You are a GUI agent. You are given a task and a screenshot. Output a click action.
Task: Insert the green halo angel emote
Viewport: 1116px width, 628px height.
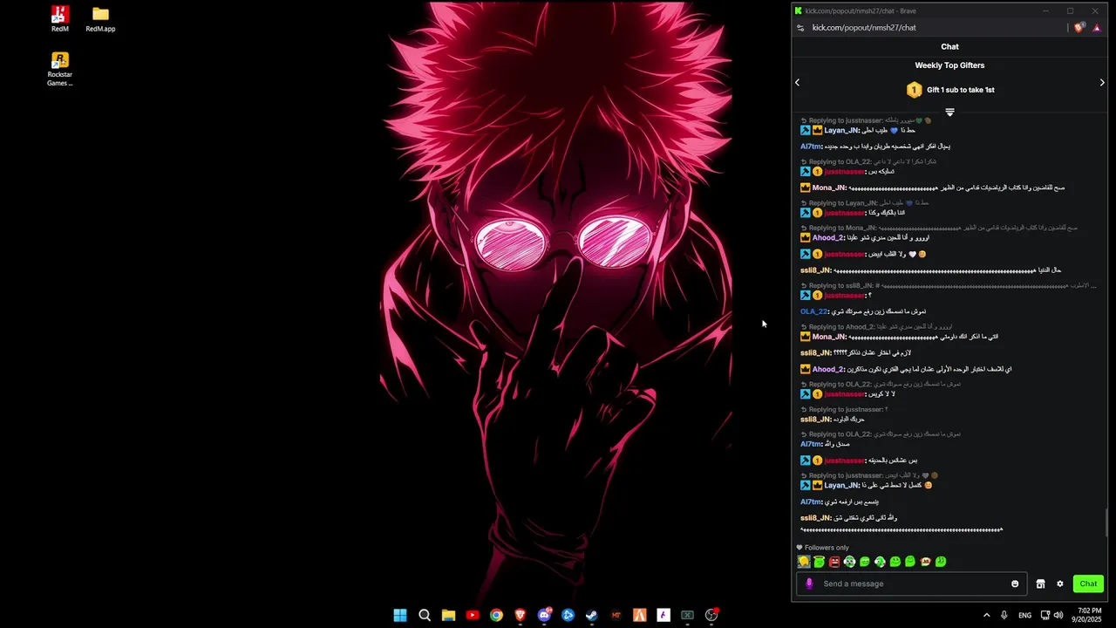pos(819,562)
